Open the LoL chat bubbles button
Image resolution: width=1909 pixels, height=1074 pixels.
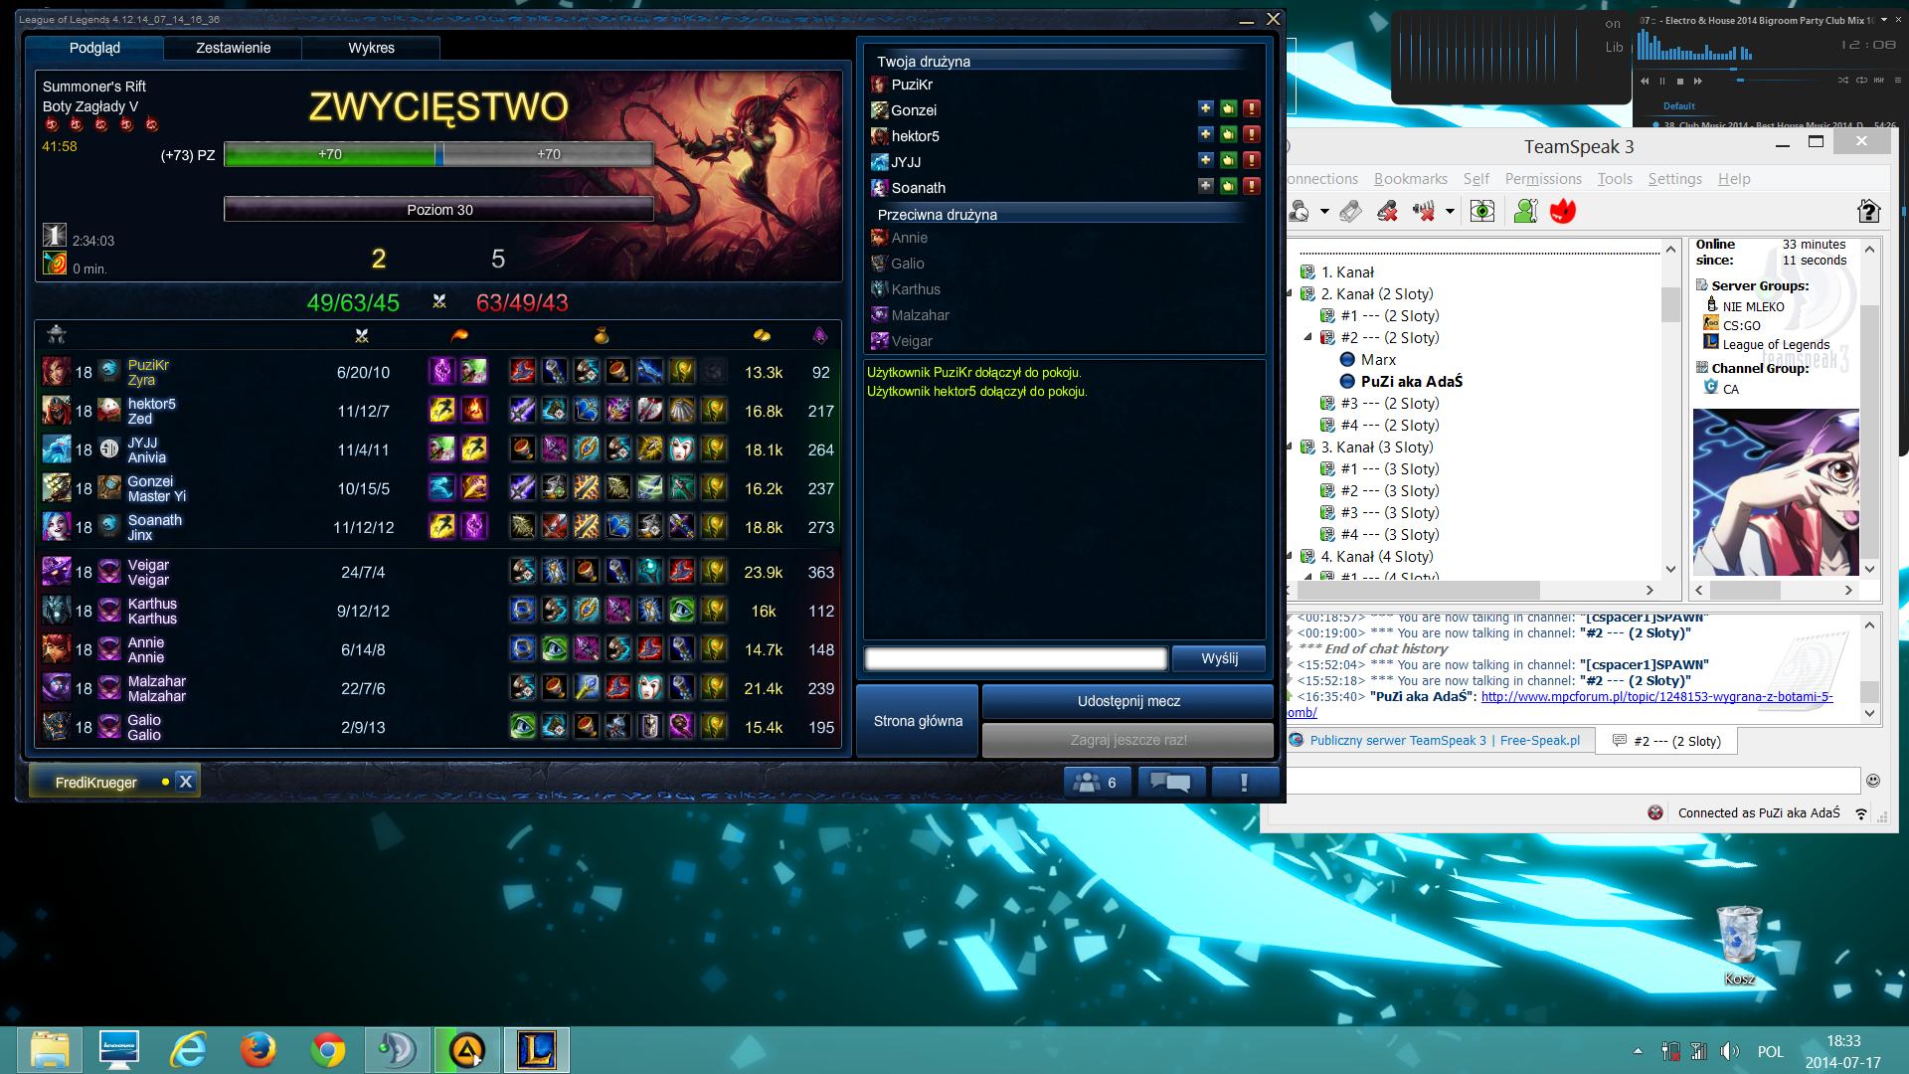tap(1171, 783)
